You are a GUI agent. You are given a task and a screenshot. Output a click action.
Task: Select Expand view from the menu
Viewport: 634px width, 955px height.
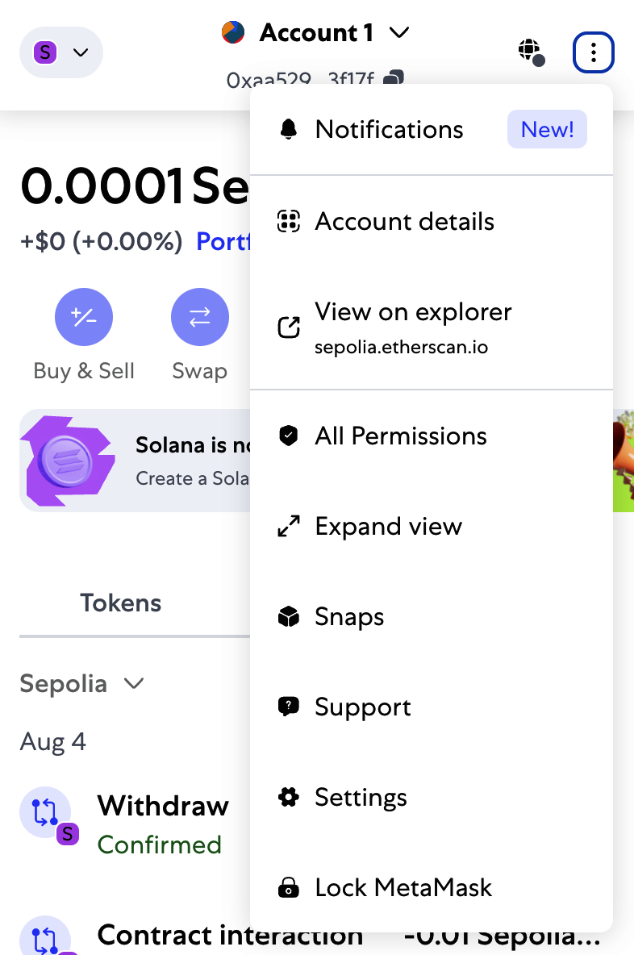388,526
